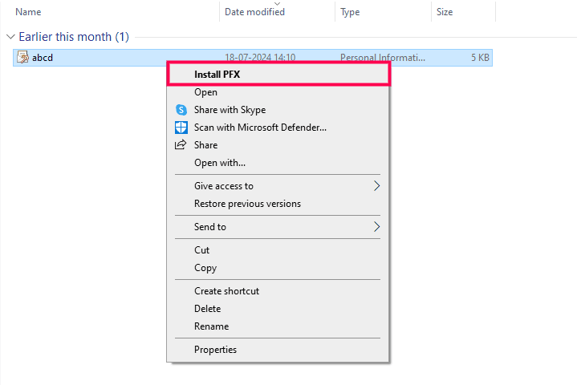The width and height of the screenshot is (577, 385).
Task: Click Delete in the context menu
Action: click(x=207, y=309)
